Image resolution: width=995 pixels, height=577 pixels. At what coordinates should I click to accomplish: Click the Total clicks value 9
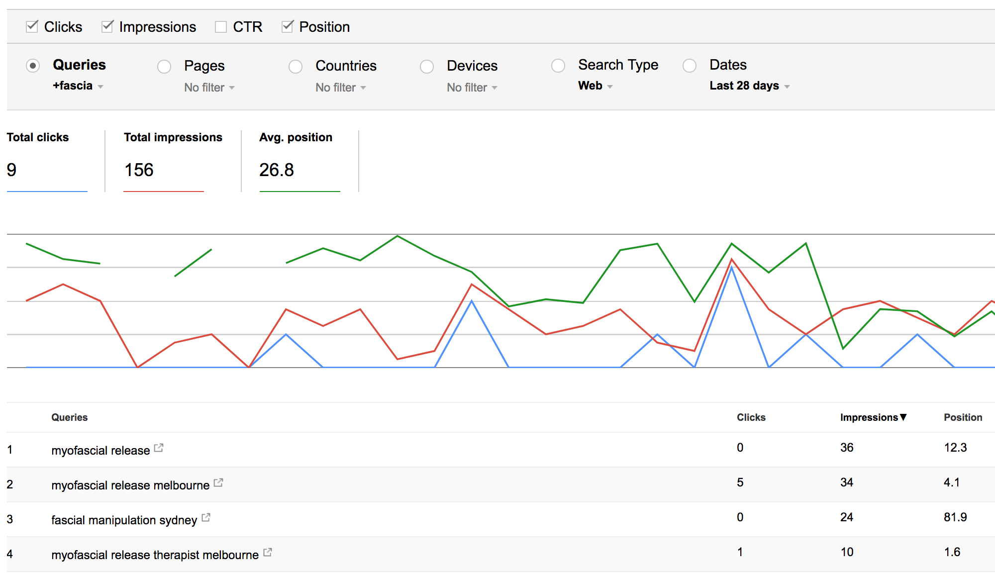(11, 170)
